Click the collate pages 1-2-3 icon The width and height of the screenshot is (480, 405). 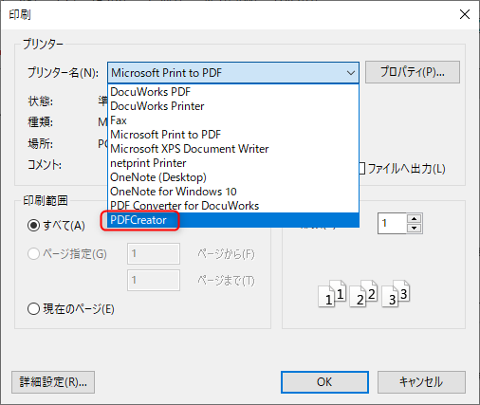coord(364,294)
